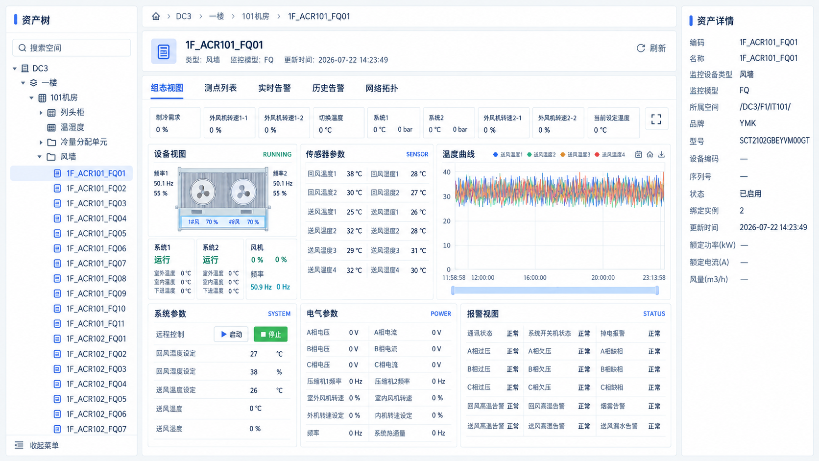Open the 网络拓扑 tab
Image resolution: width=819 pixels, height=461 pixels.
[x=382, y=88]
